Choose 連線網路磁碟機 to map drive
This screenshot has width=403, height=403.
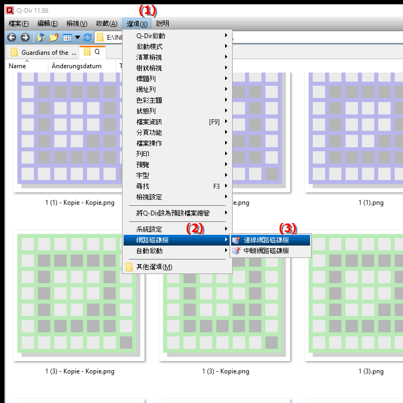click(x=270, y=240)
